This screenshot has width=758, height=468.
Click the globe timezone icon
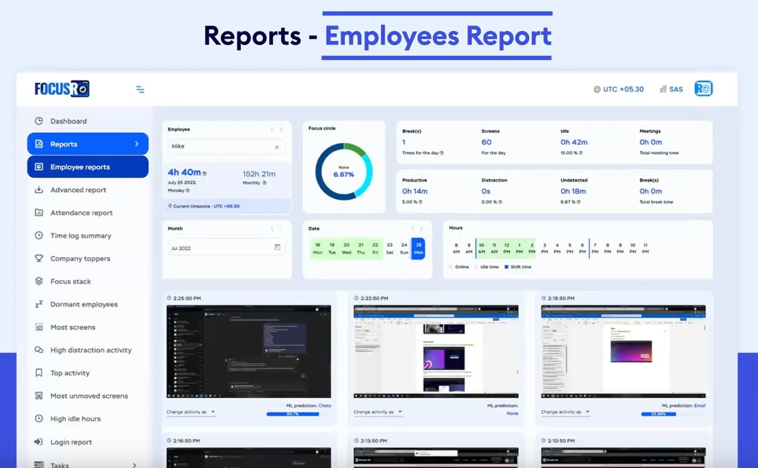[597, 89]
